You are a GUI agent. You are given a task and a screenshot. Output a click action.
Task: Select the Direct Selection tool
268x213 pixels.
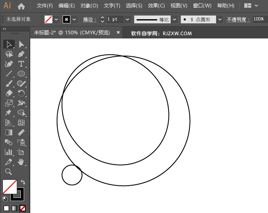(x=21, y=45)
